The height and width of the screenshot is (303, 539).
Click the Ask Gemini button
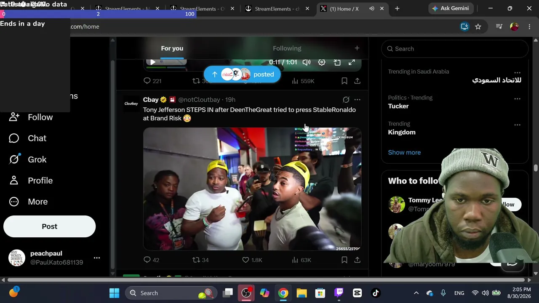pos(450,8)
